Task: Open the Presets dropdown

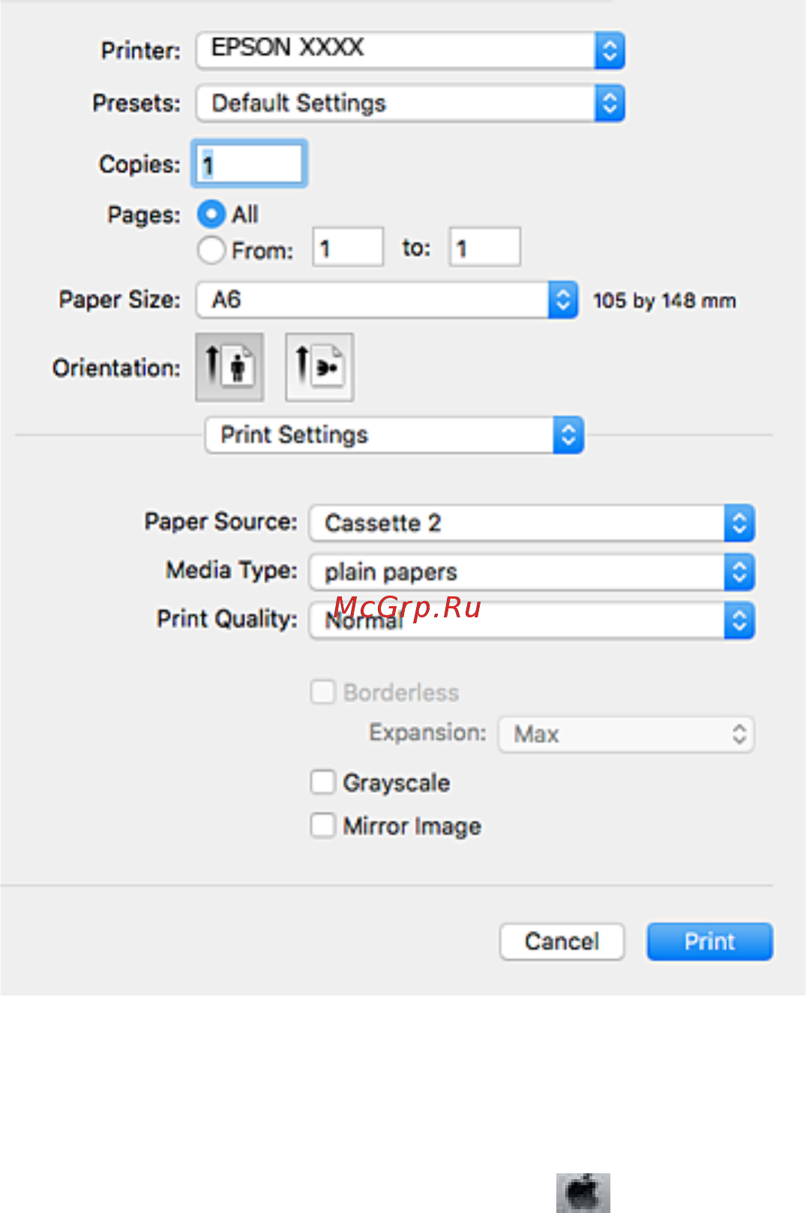Action: click(409, 103)
